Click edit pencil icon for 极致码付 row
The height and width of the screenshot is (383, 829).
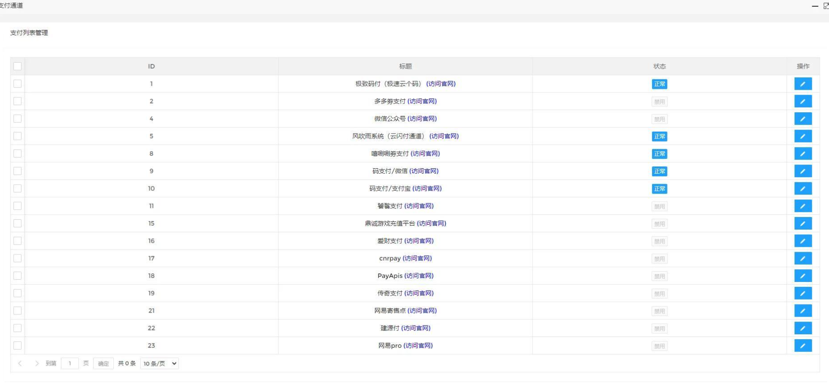click(x=802, y=84)
